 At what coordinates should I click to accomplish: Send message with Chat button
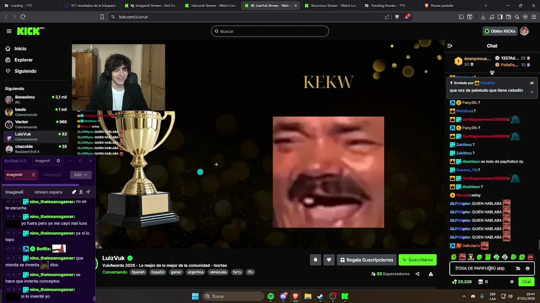tap(526, 282)
